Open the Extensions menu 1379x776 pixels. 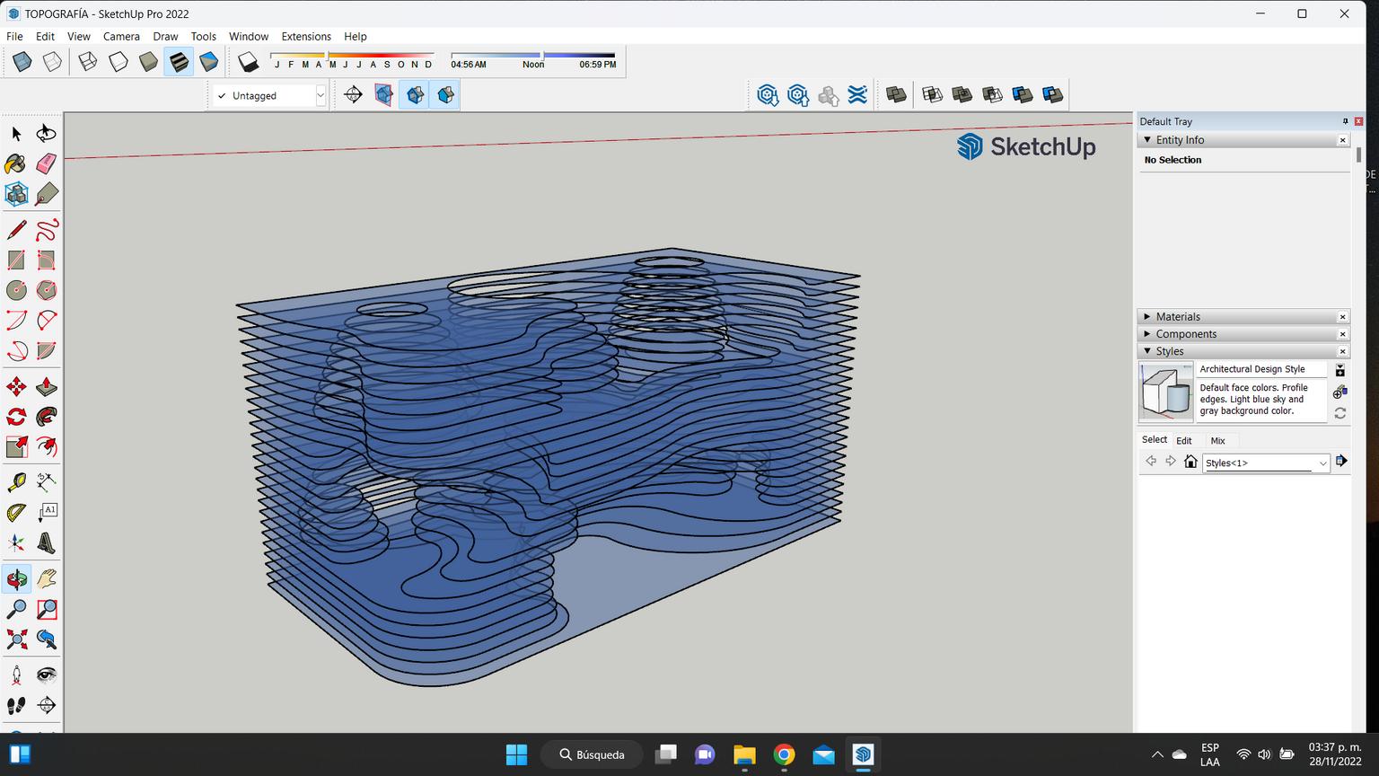click(x=305, y=37)
